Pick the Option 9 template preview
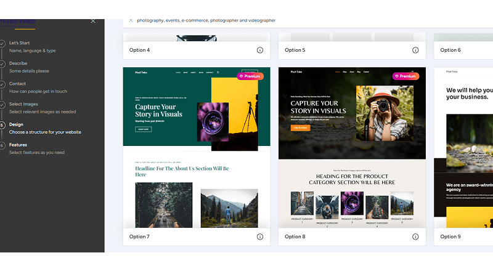Screen dimensions: 493x274 (x=463, y=148)
